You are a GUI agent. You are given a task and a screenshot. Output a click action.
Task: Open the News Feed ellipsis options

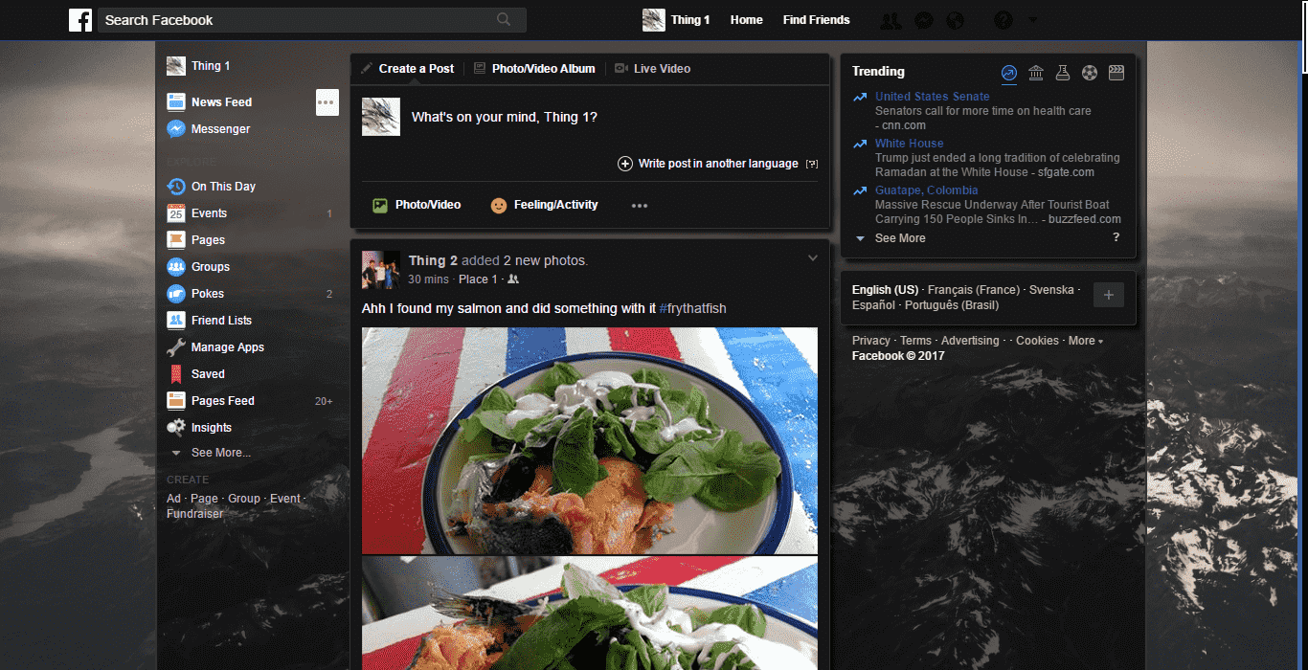coord(327,102)
